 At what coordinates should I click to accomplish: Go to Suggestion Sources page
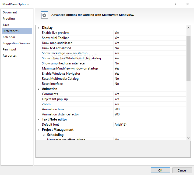17,43
